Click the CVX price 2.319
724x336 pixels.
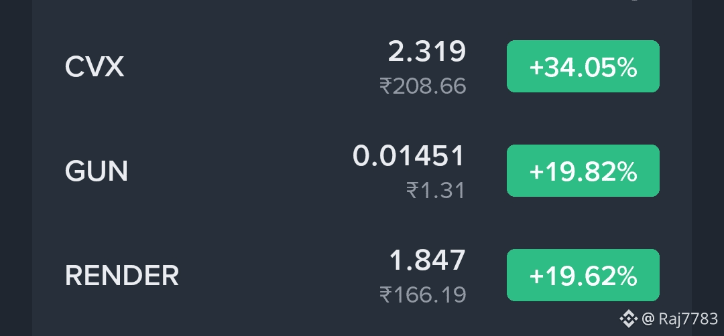(x=426, y=52)
